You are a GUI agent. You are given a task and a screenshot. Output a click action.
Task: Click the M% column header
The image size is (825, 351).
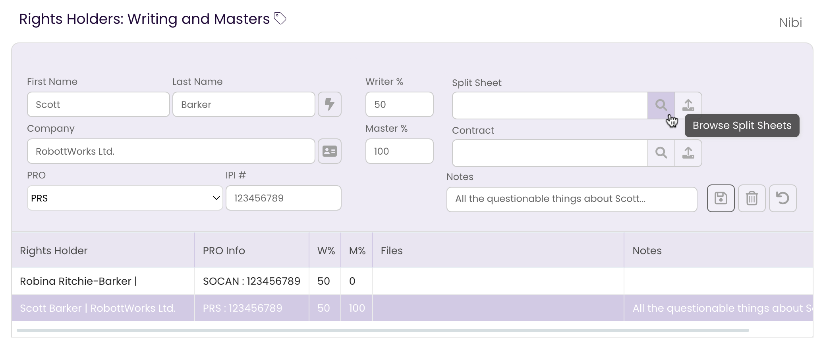[x=357, y=250]
